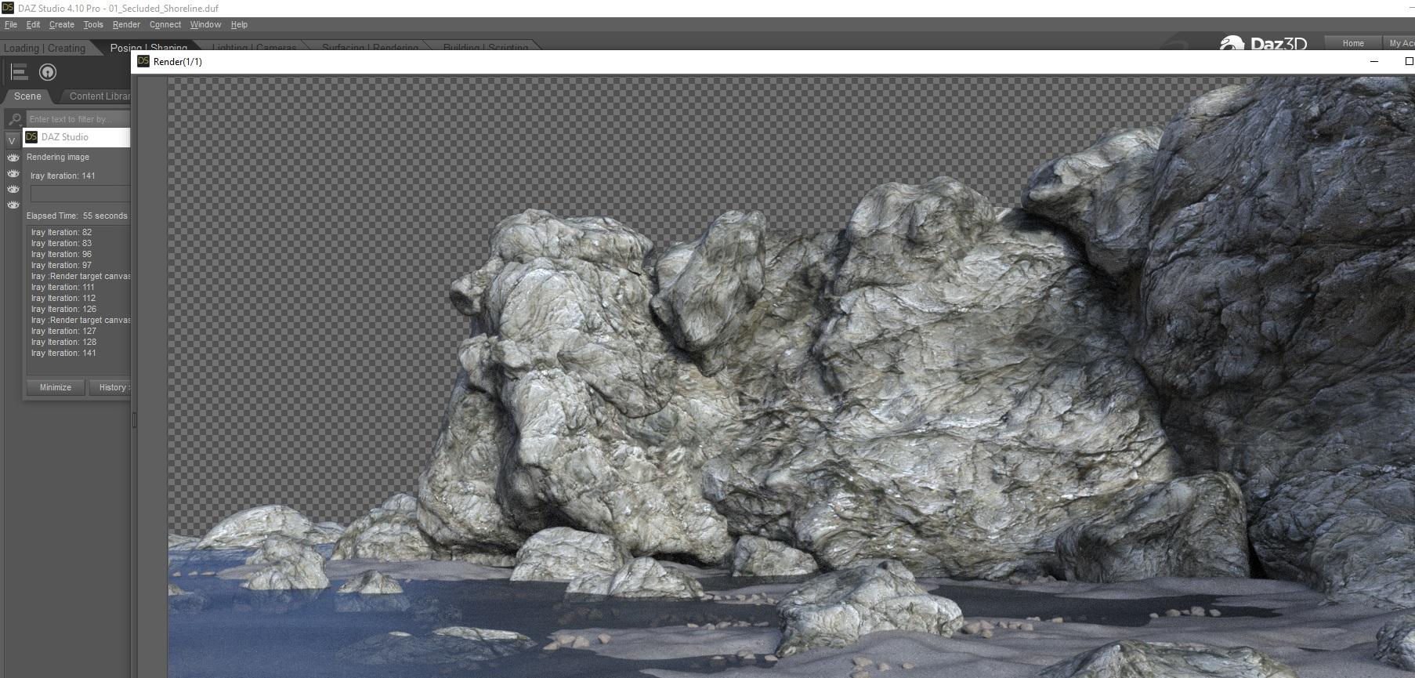Click the 'Elapsed Time: 55 seconds' text
Screen dimensions: 1415x678
point(77,216)
